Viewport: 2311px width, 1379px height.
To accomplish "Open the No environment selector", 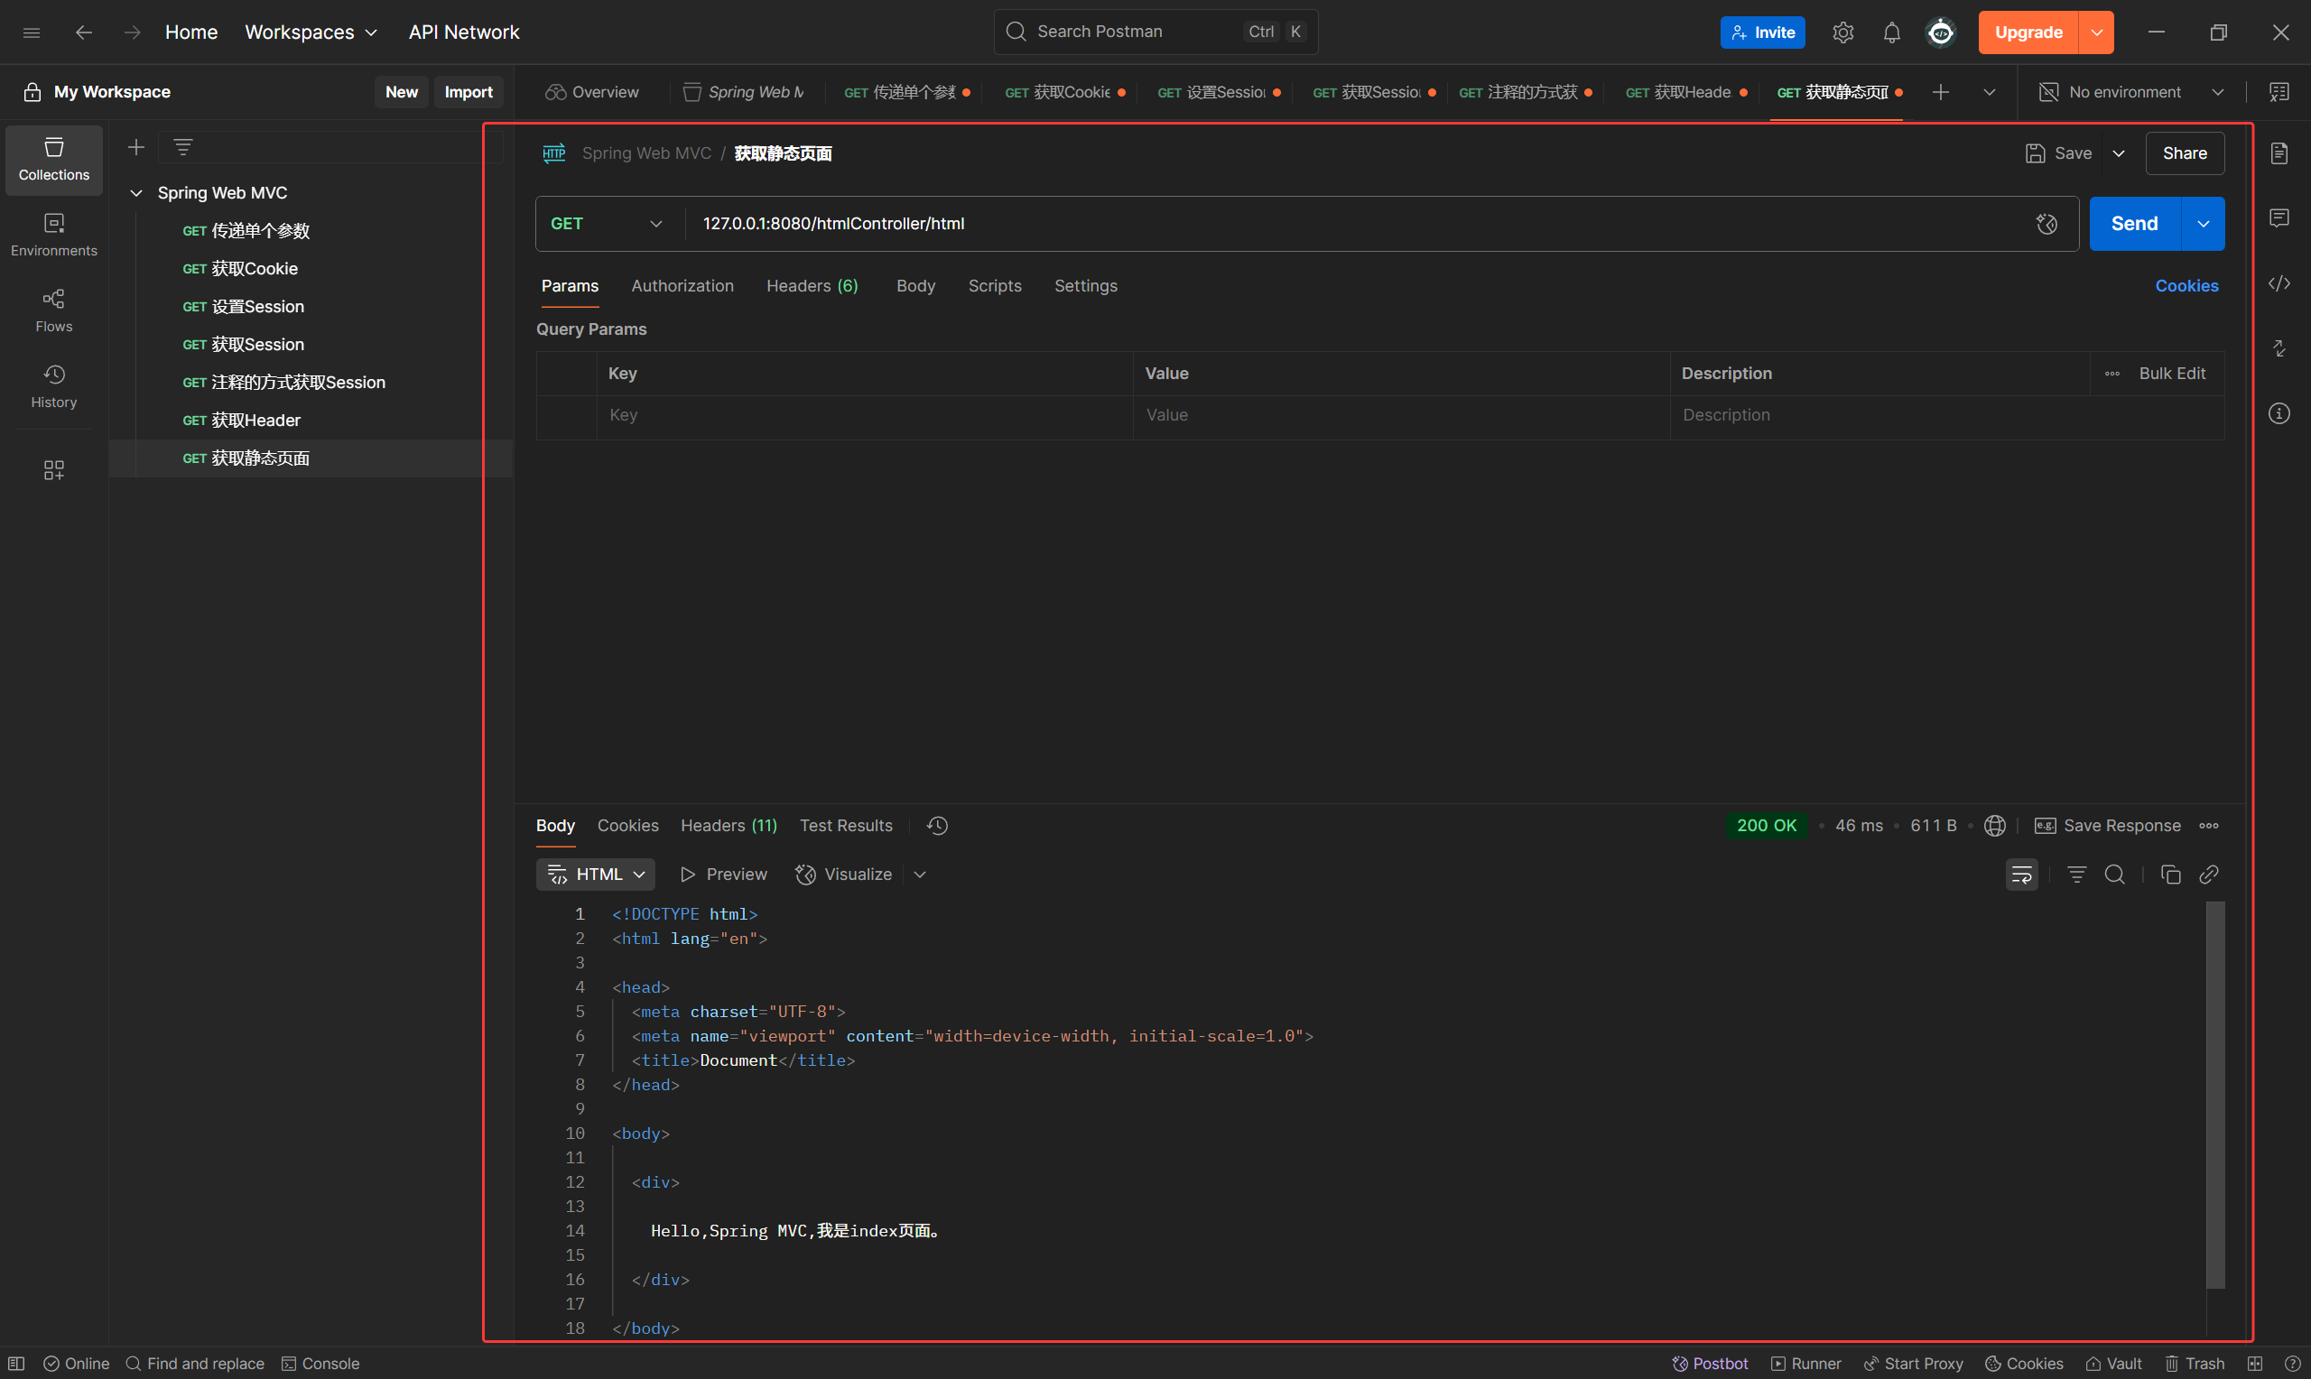I will coord(2131,92).
